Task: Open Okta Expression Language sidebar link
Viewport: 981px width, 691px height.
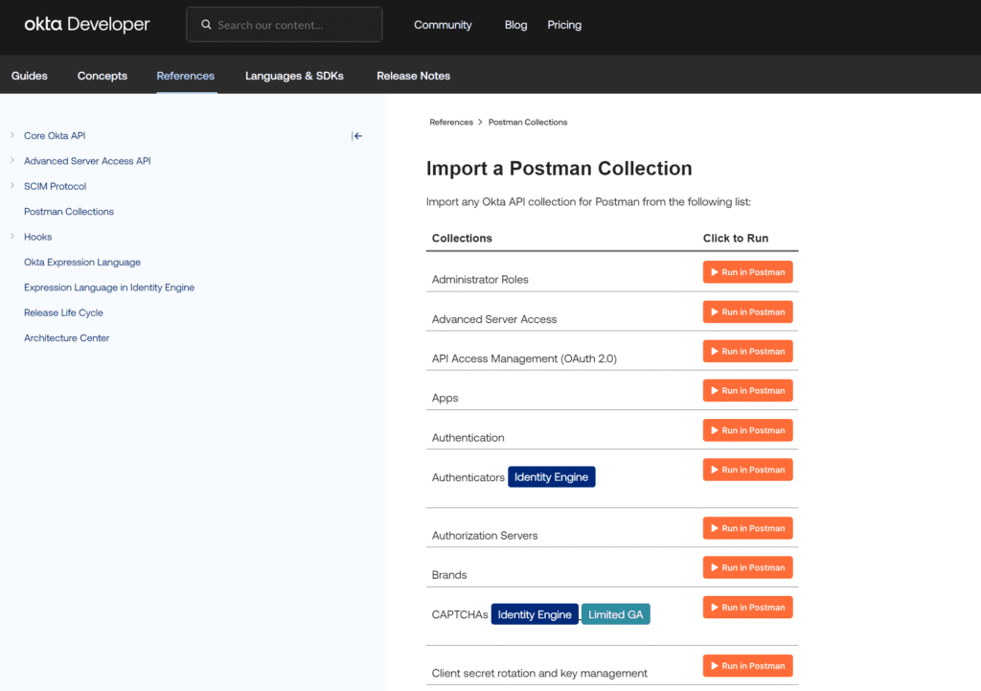Action: [82, 262]
